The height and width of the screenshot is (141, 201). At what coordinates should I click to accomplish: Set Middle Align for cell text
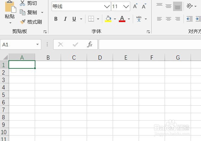[169, 6]
